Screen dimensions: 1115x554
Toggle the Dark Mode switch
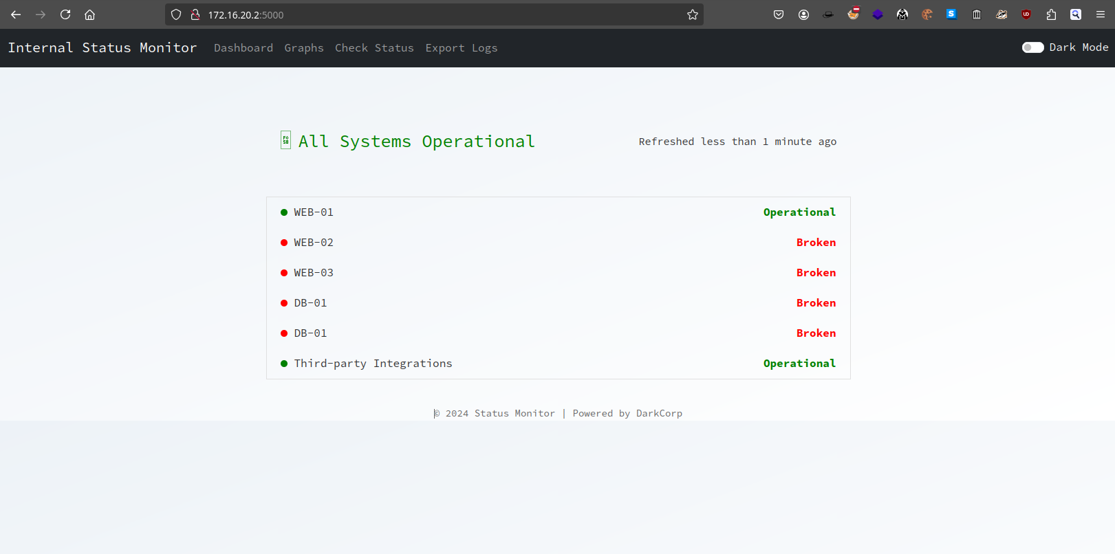(1032, 47)
